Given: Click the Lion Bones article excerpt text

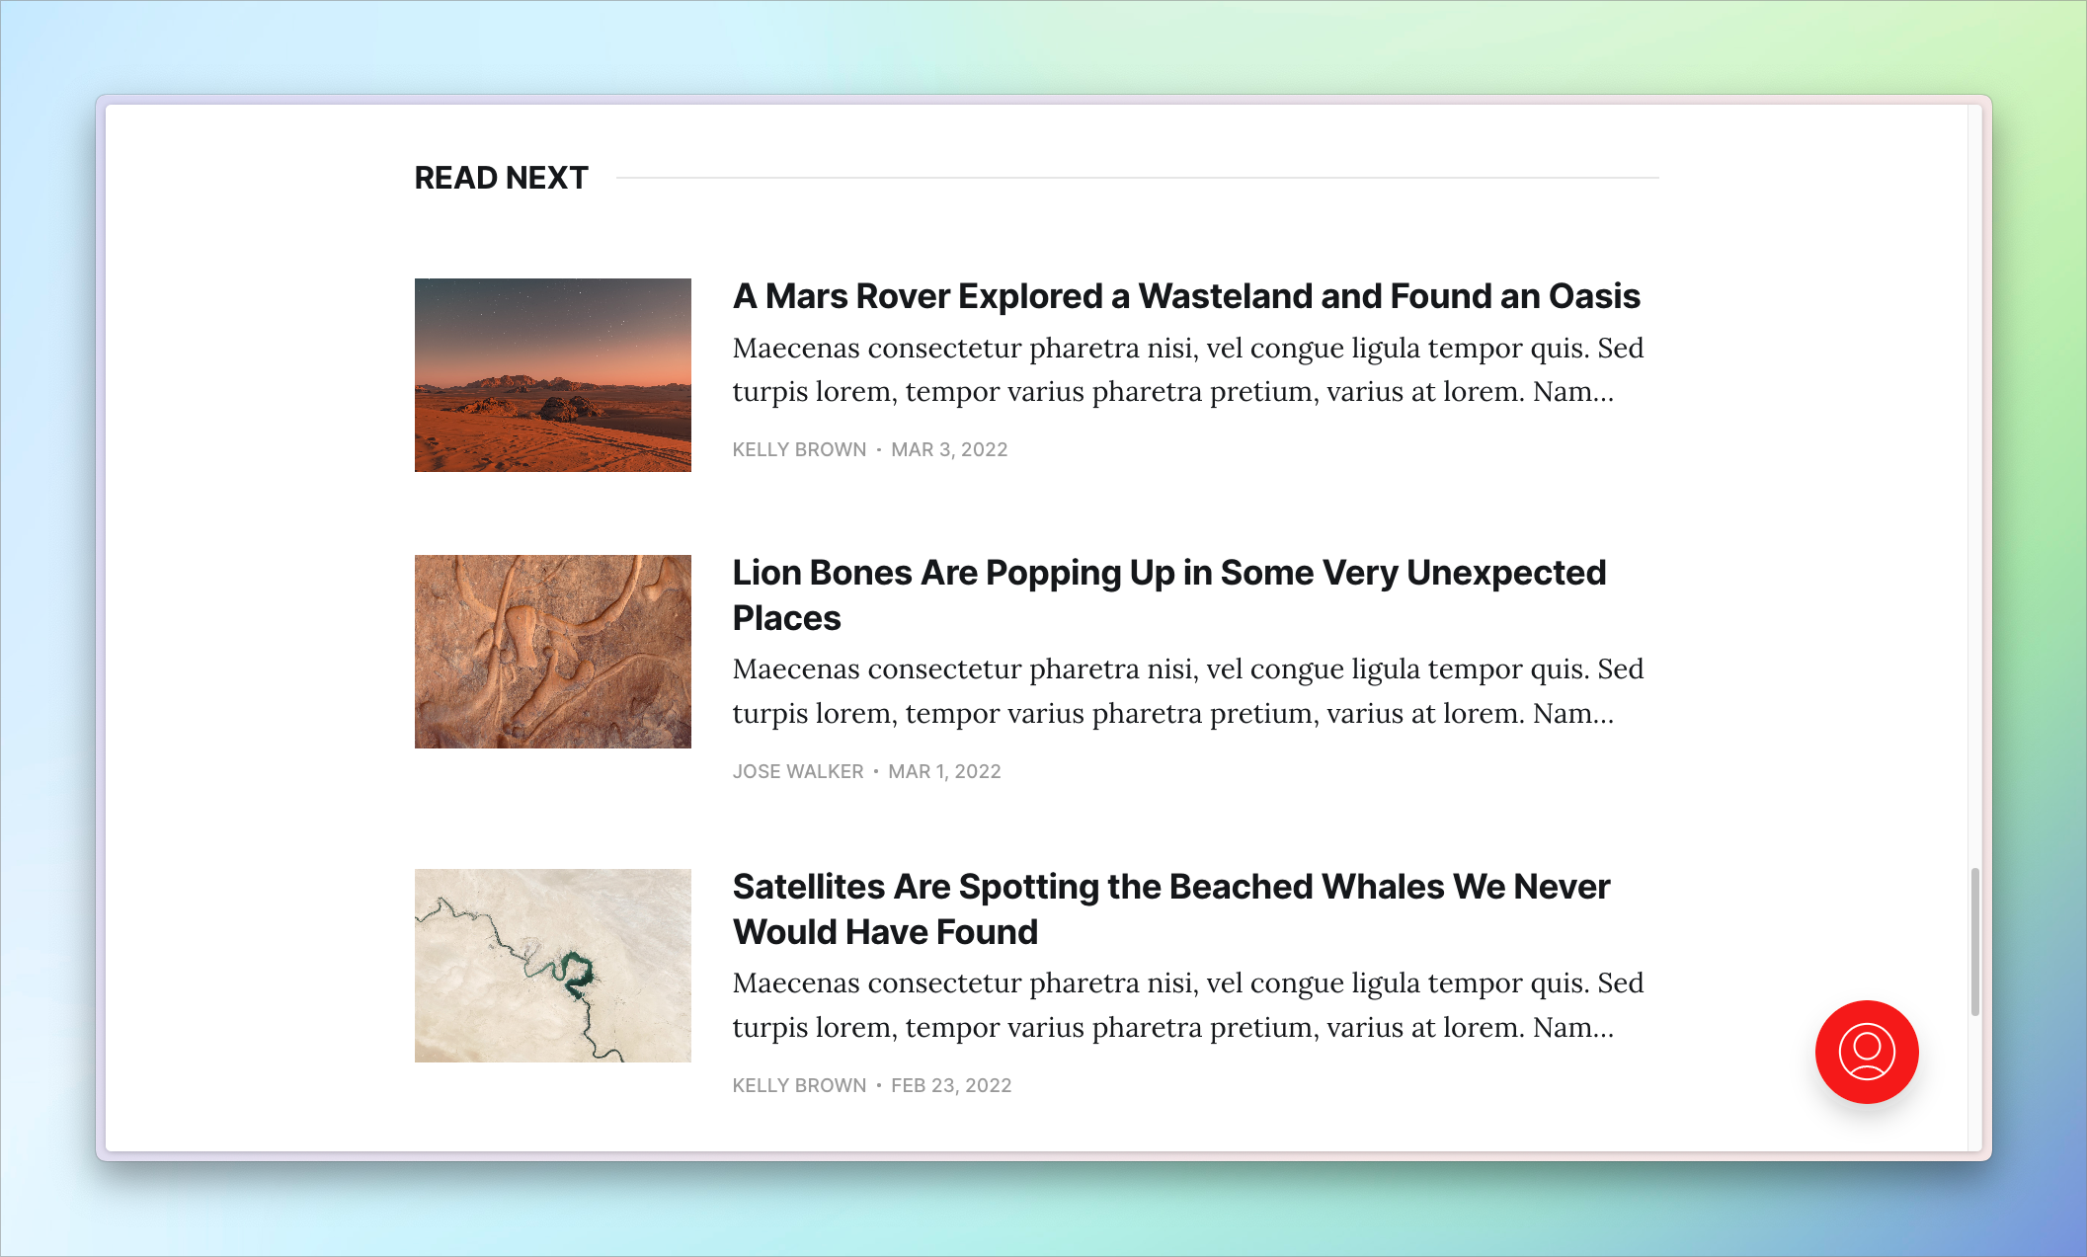Looking at the screenshot, I should [x=1188, y=691].
